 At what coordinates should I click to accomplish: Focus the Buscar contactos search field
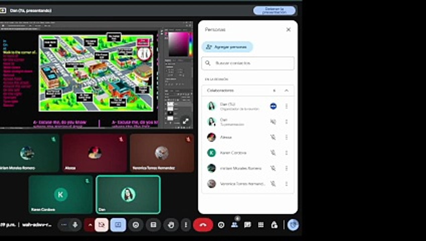(248, 63)
